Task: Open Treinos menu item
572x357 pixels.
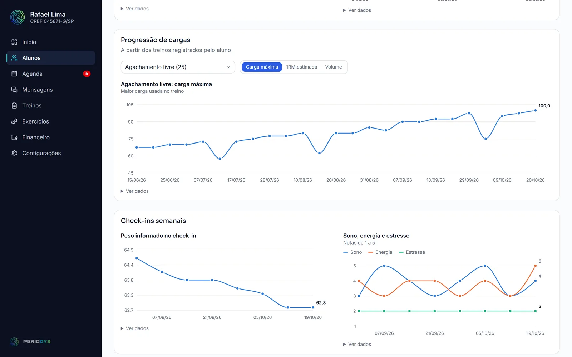Action: (51, 106)
